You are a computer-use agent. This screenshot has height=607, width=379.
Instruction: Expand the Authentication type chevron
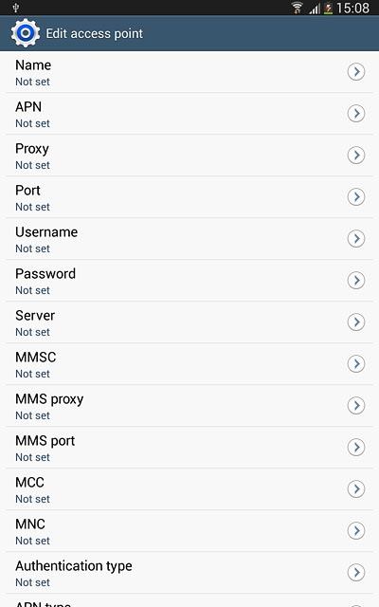click(356, 573)
